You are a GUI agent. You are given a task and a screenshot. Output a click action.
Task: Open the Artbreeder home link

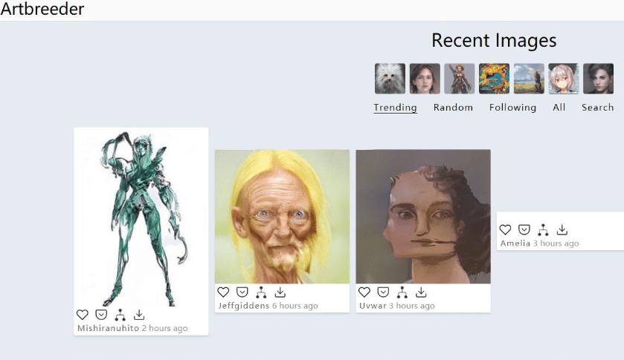click(x=42, y=9)
